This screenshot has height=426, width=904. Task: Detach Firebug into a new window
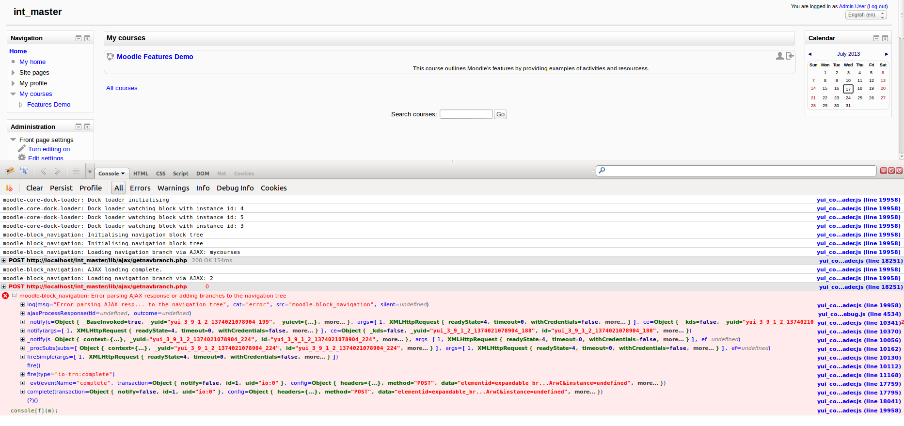[891, 171]
